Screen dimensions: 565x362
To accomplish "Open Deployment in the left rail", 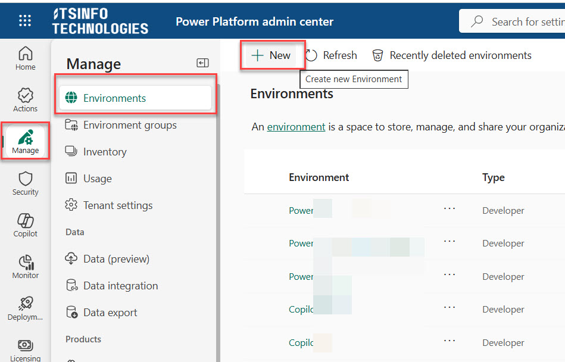I will click(25, 308).
